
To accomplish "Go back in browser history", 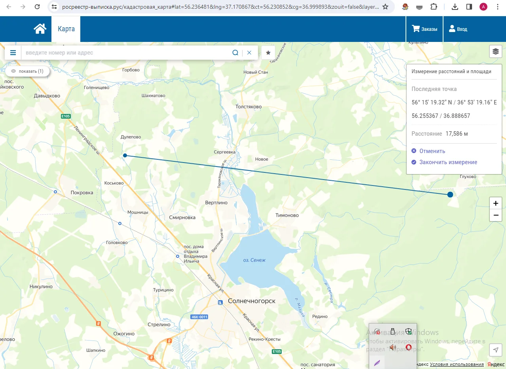I will pos(9,7).
